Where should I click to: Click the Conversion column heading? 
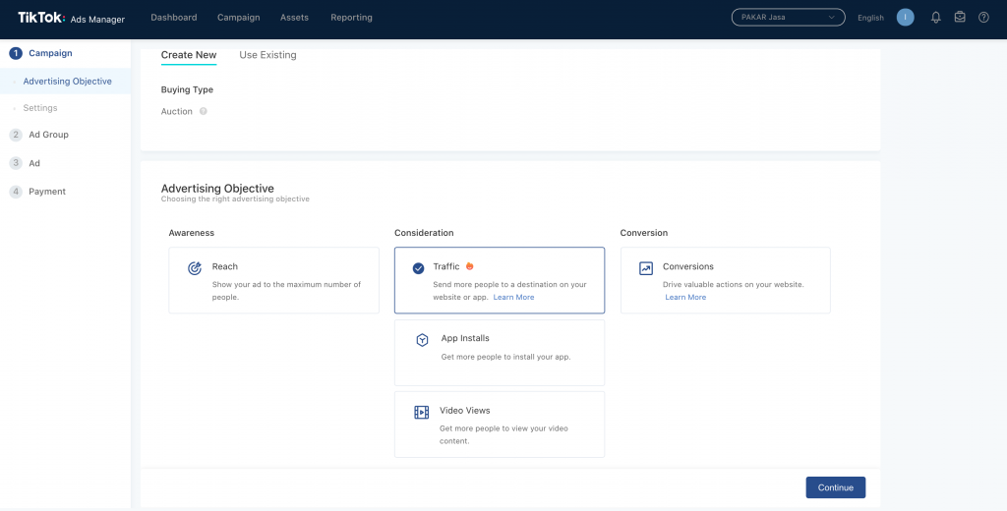coord(644,232)
